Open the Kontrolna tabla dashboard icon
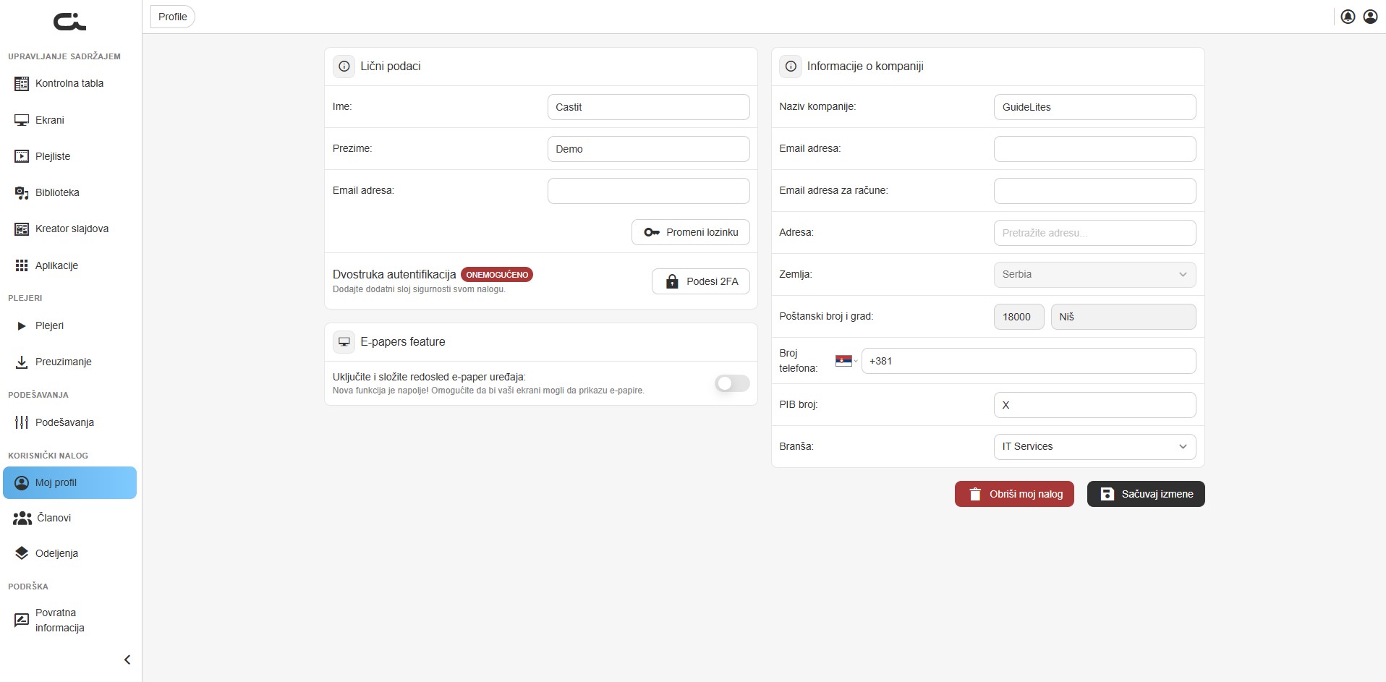1386x682 pixels. (22, 84)
